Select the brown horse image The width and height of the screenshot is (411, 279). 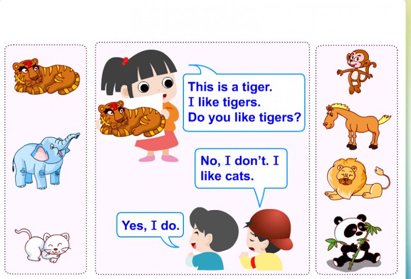tap(357, 126)
